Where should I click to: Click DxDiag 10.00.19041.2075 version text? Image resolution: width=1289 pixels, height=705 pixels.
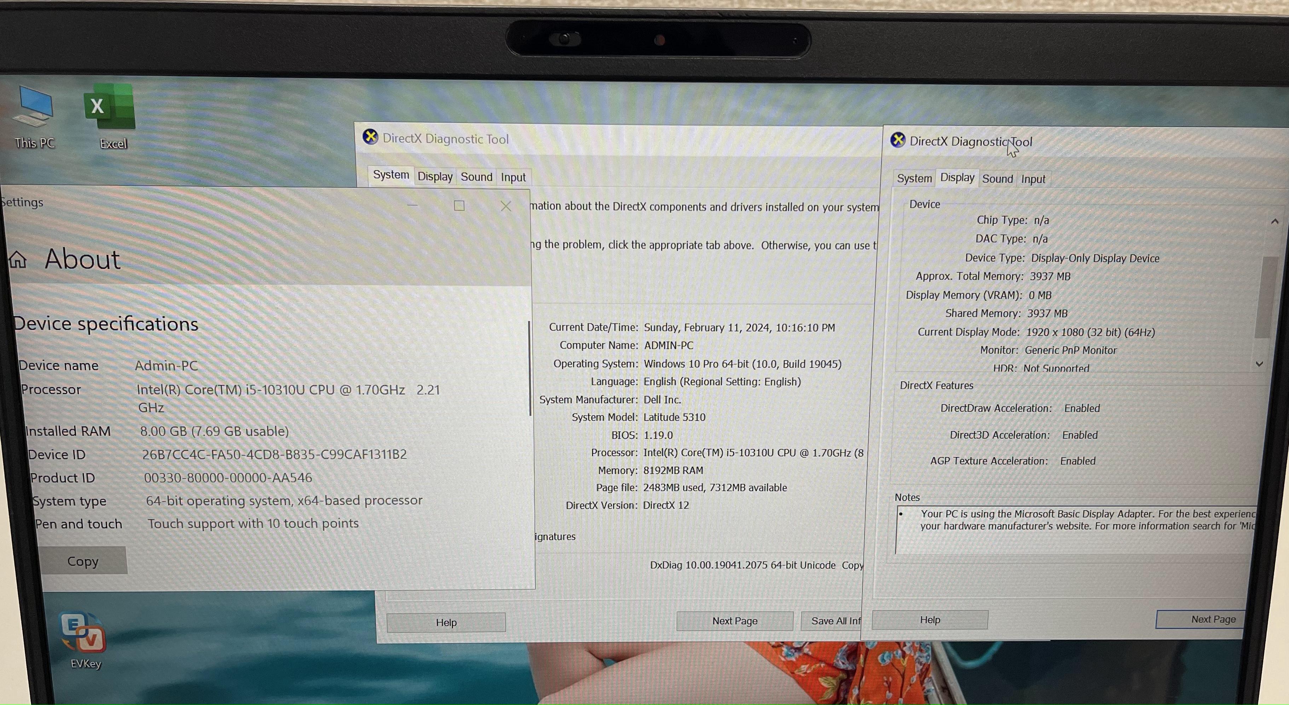pyautogui.click(x=742, y=565)
